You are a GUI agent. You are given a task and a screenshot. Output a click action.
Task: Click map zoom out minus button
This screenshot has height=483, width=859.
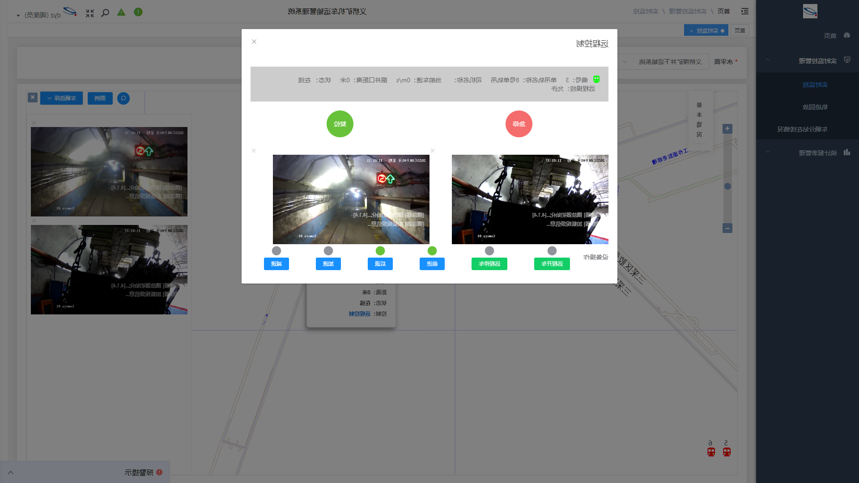pyautogui.click(x=727, y=229)
